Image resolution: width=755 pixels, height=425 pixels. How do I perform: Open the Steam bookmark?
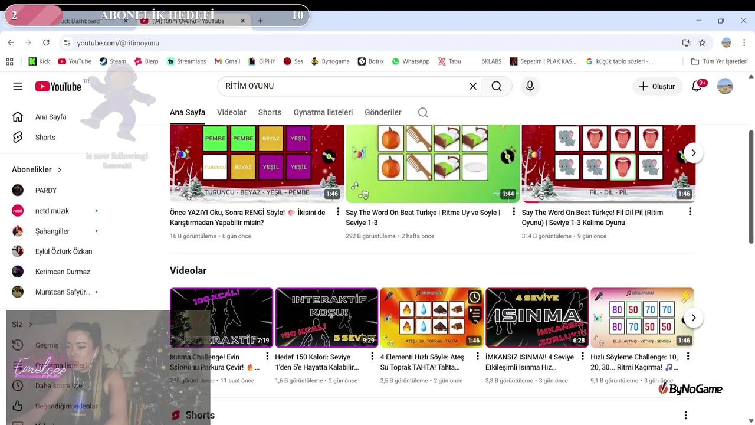click(x=113, y=61)
